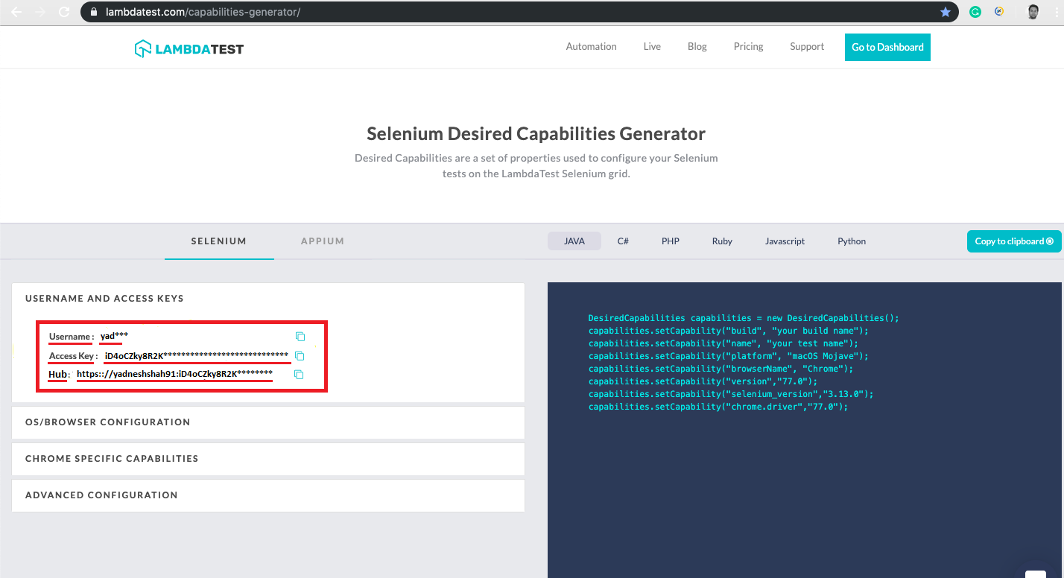Copy the Hub URL with copy icon

point(299,375)
